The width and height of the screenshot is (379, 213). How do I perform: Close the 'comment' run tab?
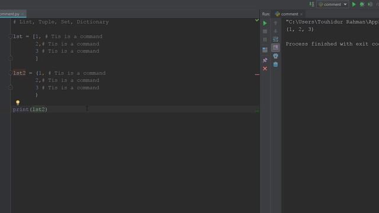tap(301, 14)
